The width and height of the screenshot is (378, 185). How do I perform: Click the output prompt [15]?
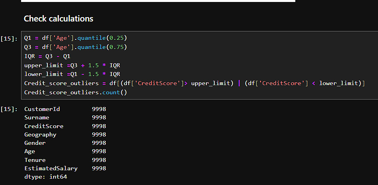[x=9, y=109]
